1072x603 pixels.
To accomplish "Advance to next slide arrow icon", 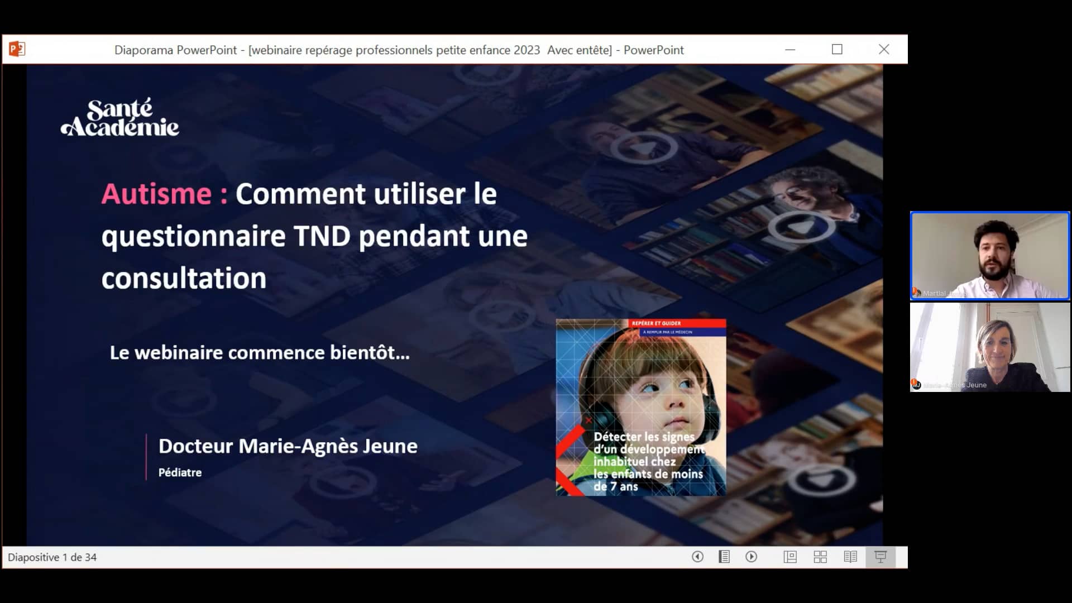I will (752, 557).
